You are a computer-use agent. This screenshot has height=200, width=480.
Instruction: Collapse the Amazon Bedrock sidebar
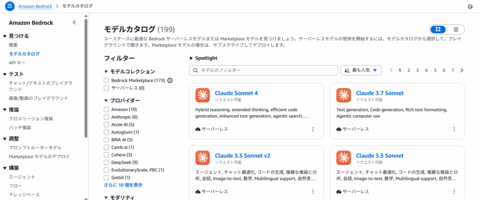tap(74, 22)
